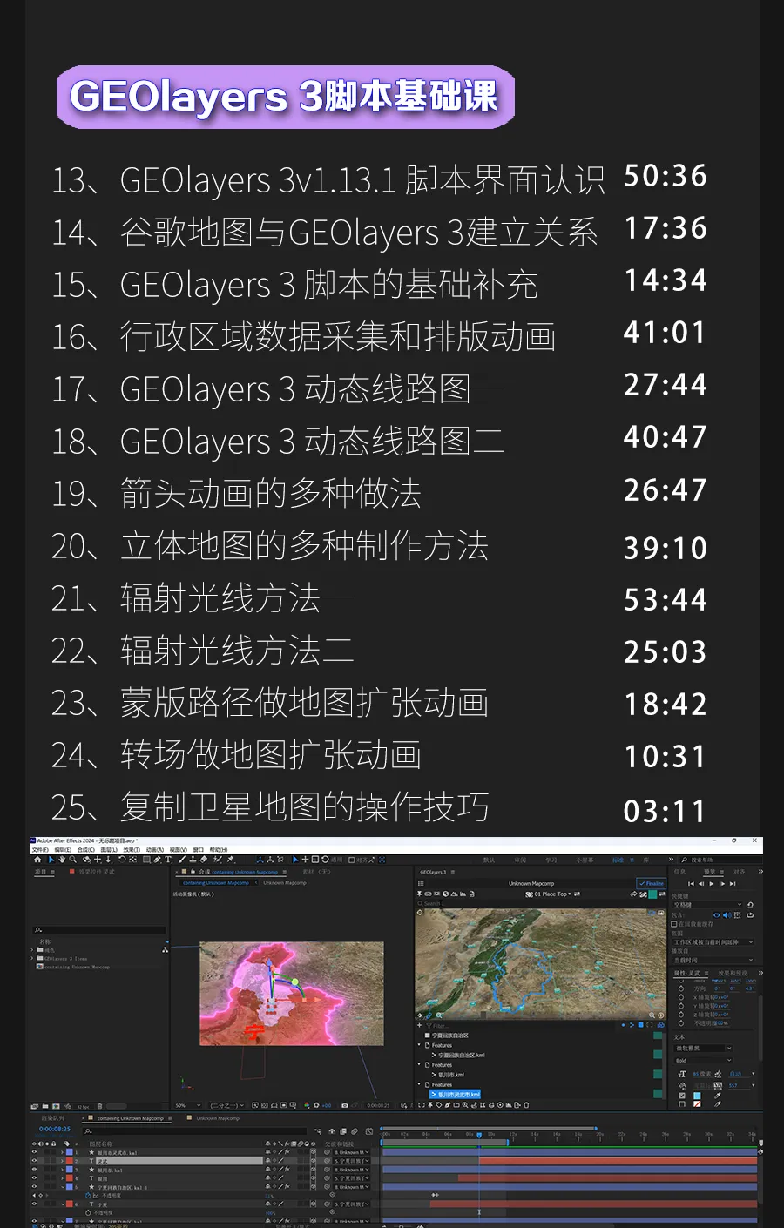Image resolution: width=784 pixels, height=1228 pixels.
Task: Toggle the stroke checkbox in Properties
Action: click(x=681, y=1104)
